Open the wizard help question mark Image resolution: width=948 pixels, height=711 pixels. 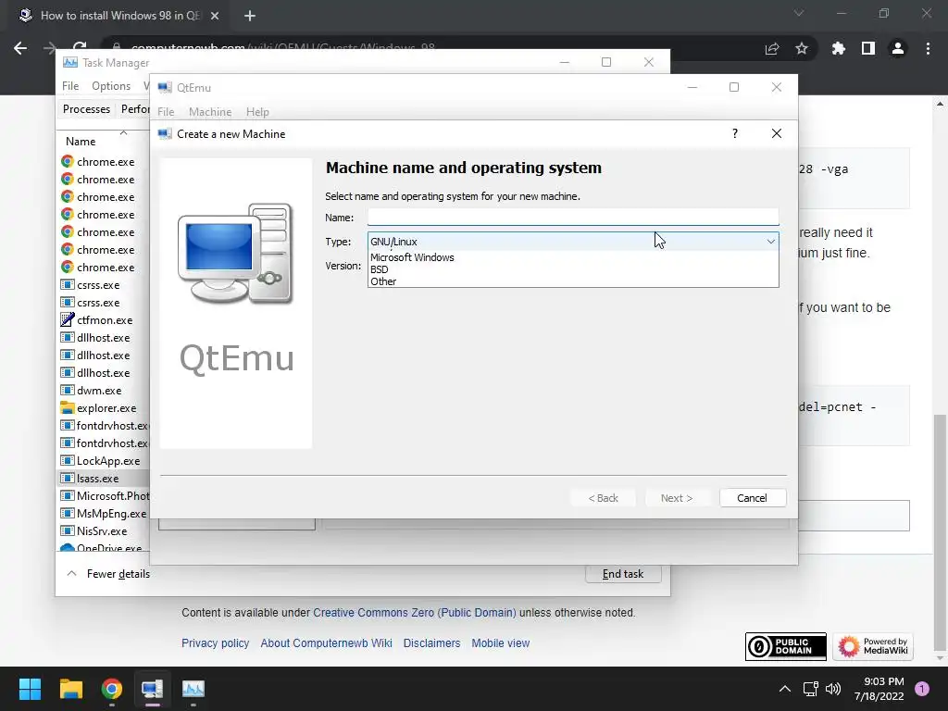click(x=734, y=133)
